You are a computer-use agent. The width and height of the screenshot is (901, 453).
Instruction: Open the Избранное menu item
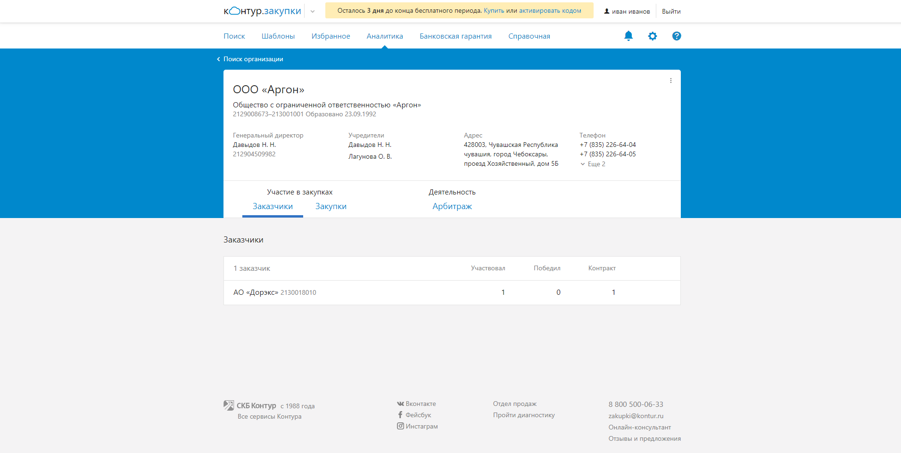click(331, 36)
